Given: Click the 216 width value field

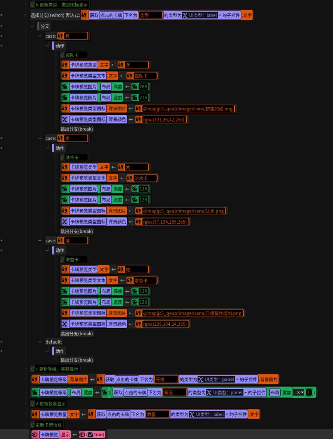Looking at the screenshot, I should click(x=143, y=98).
